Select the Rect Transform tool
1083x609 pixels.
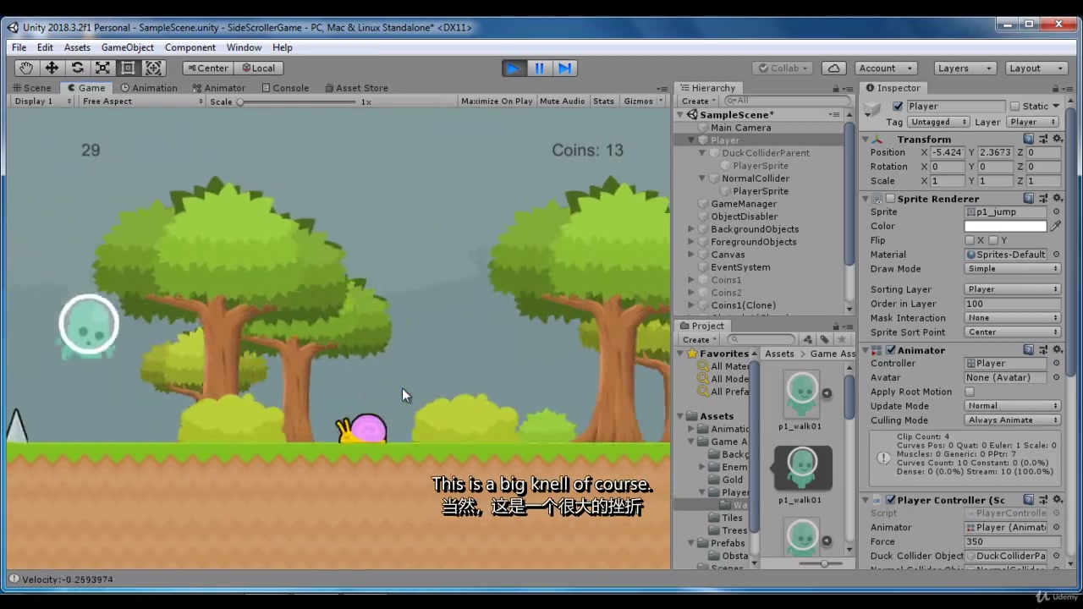[x=128, y=68]
